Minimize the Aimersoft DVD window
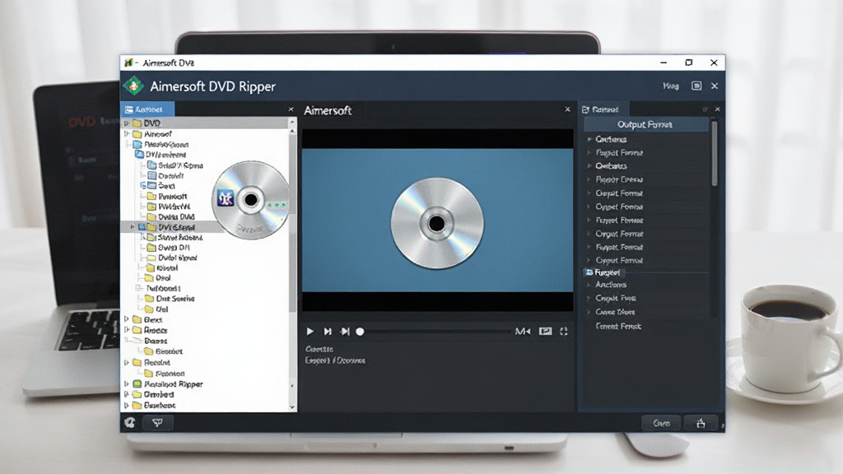The width and height of the screenshot is (843, 474). [x=664, y=63]
